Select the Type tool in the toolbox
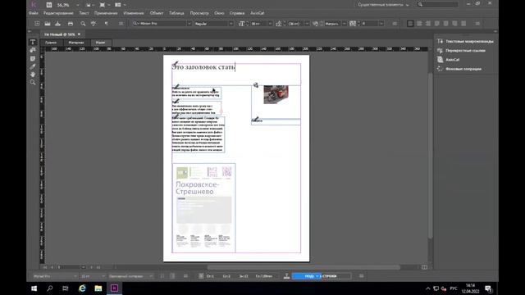 pyautogui.click(x=33, y=42)
